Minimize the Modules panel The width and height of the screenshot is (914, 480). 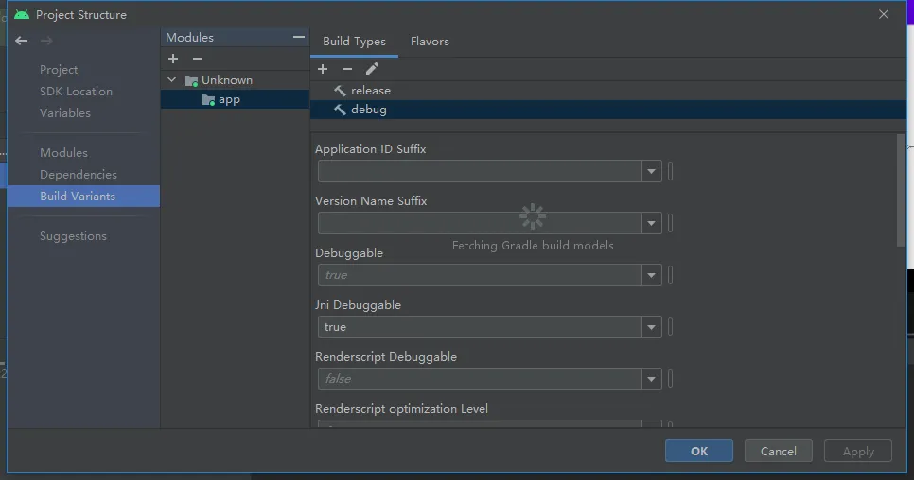tap(299, 37)
